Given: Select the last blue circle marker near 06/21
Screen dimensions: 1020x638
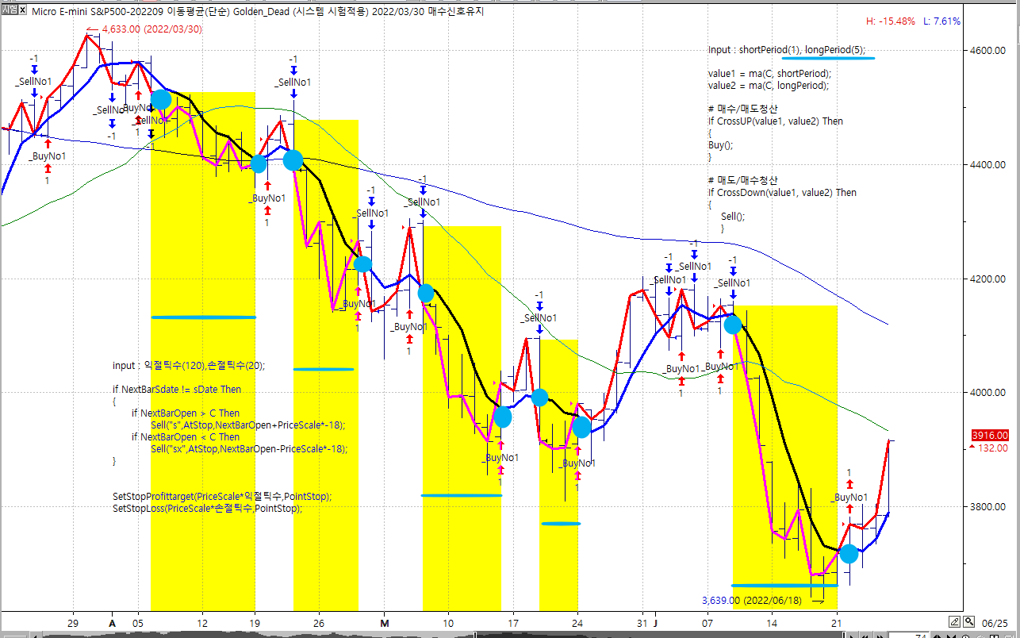Looking at the screenshot, I should 849,554.
